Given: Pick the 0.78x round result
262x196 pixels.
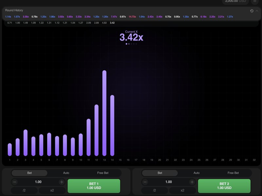Looking at the screenshot, I should [x=34, y=17].
